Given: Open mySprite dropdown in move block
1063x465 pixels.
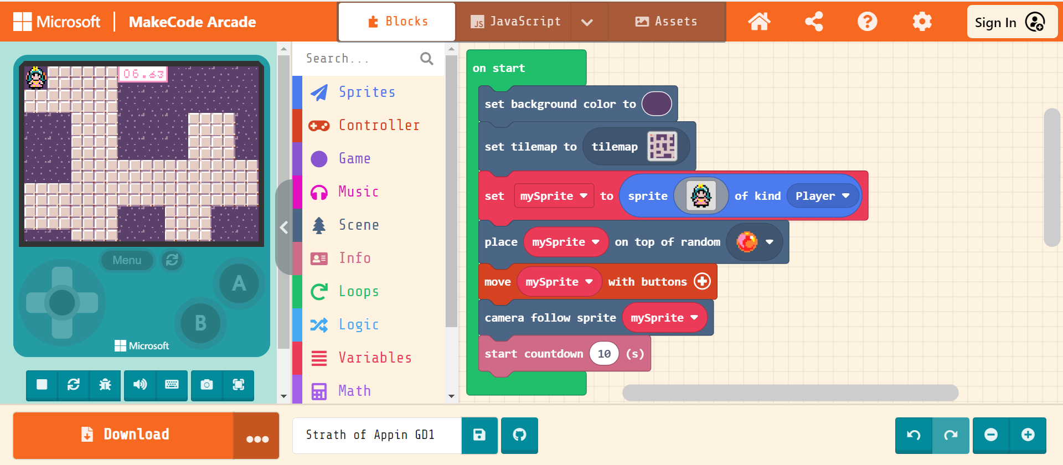Looking at the screenshot, I should [x=559, y=282].
